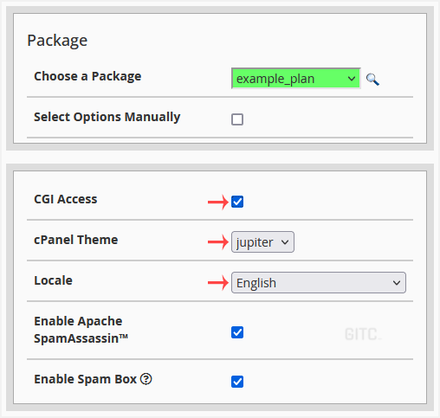
Task: Click the Locale label text
Action: point(53,280)
